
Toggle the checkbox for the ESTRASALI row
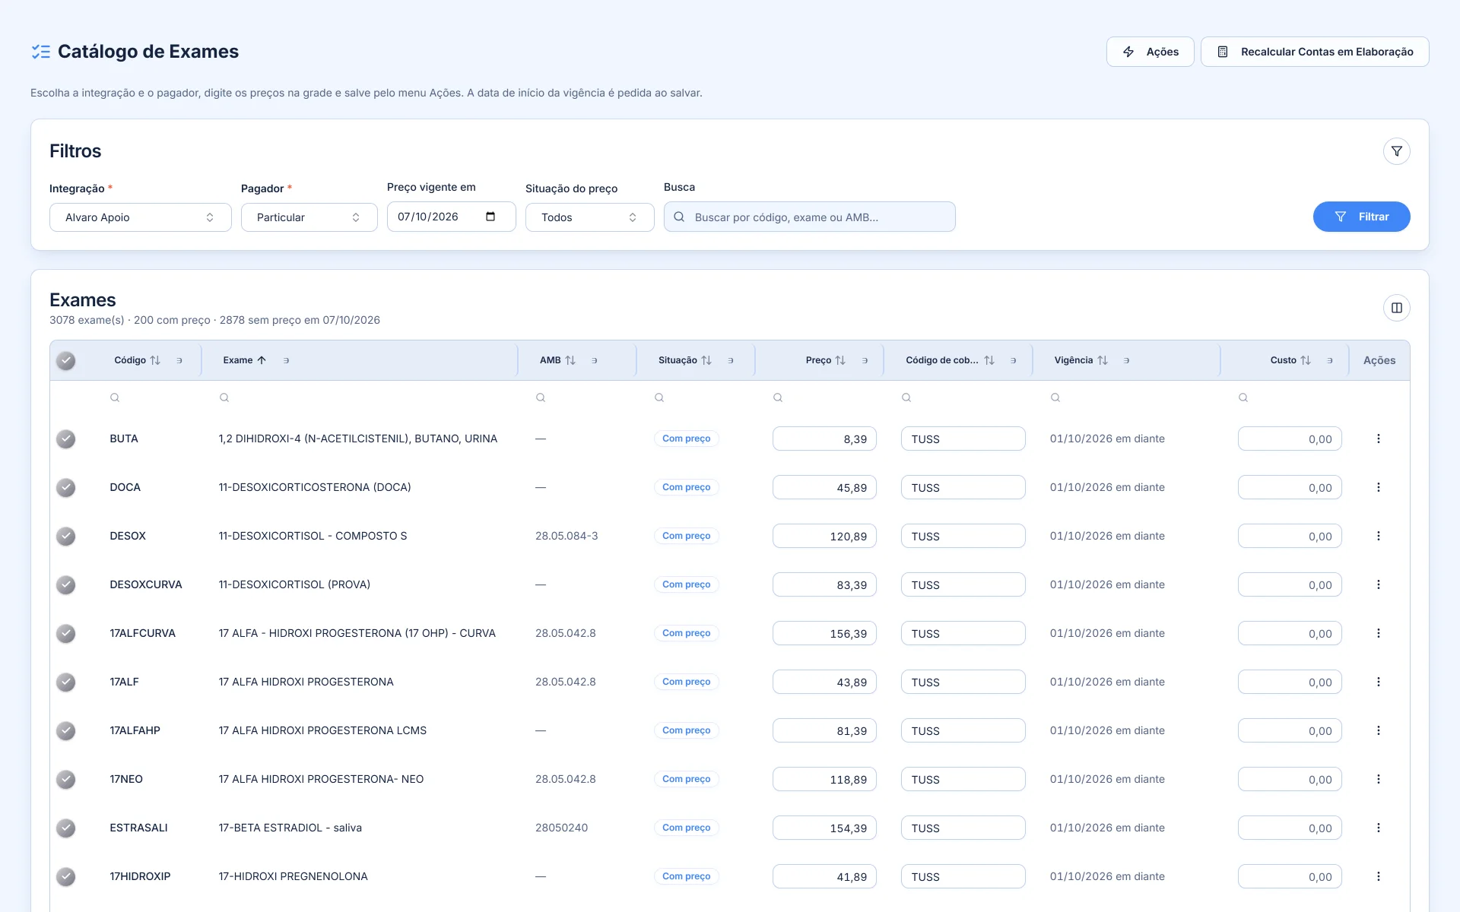[x=66, y=828]
